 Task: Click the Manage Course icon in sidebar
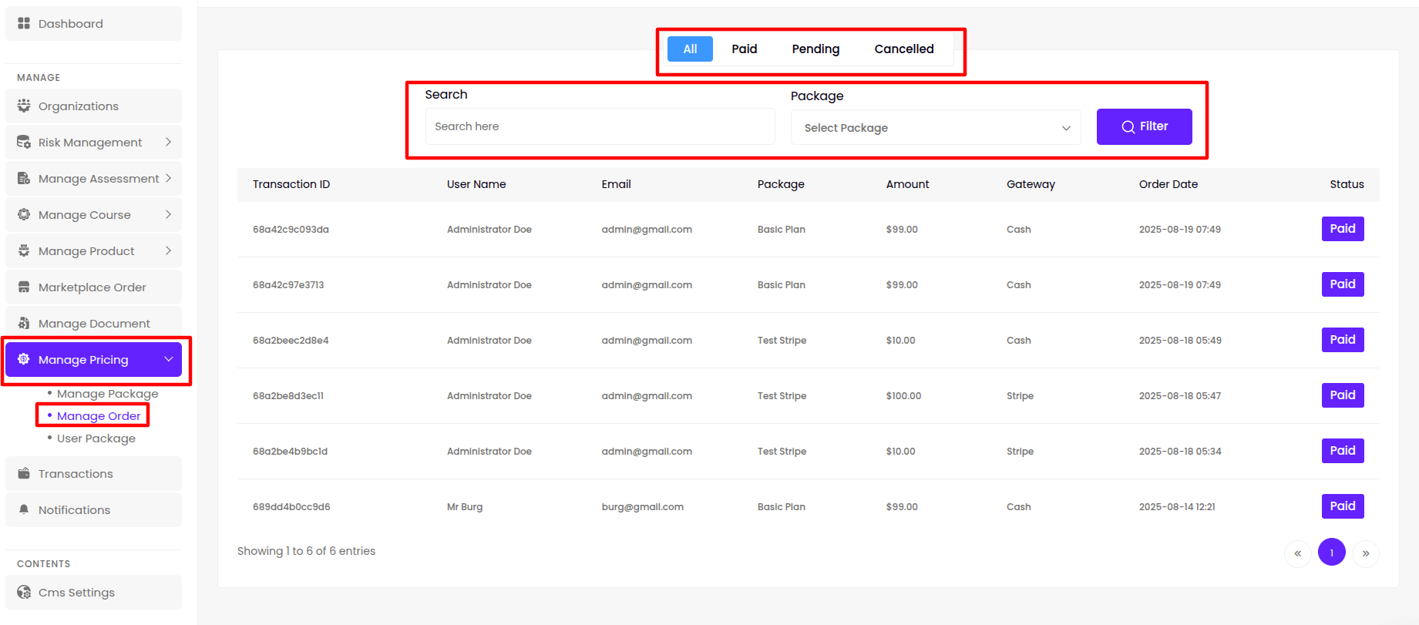(x=24, y=214)
